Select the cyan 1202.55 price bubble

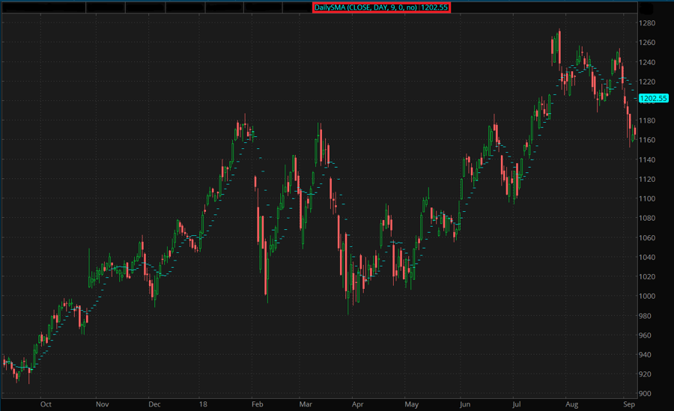click(648, 98)
